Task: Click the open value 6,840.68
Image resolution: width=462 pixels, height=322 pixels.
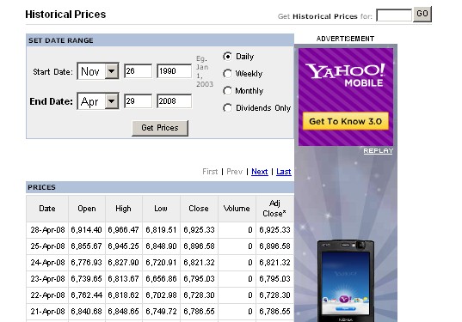Action: click(x=86, y=312)
